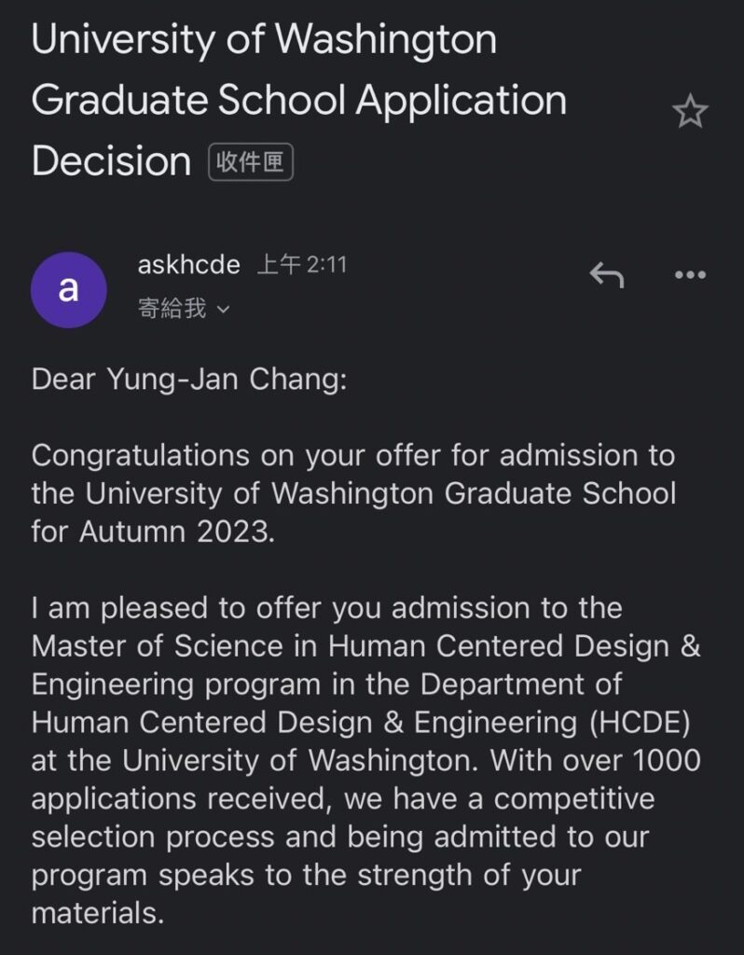Tap the word 'Decision' in the subject
The image size is (744, 955).
(112, 161)
